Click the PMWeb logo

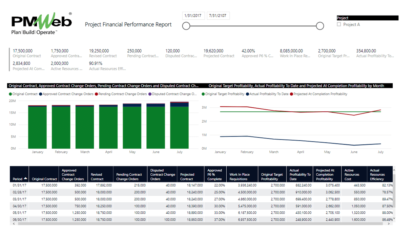point(42,24)
